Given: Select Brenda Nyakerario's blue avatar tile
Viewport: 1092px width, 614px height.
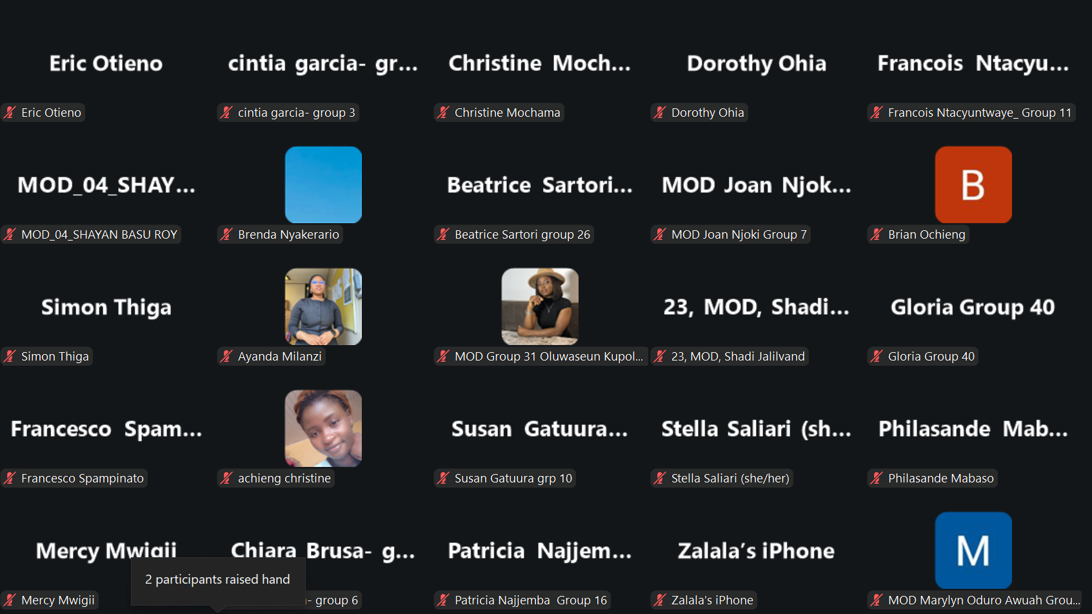Looking at the screenshot, I should [323, 184].
